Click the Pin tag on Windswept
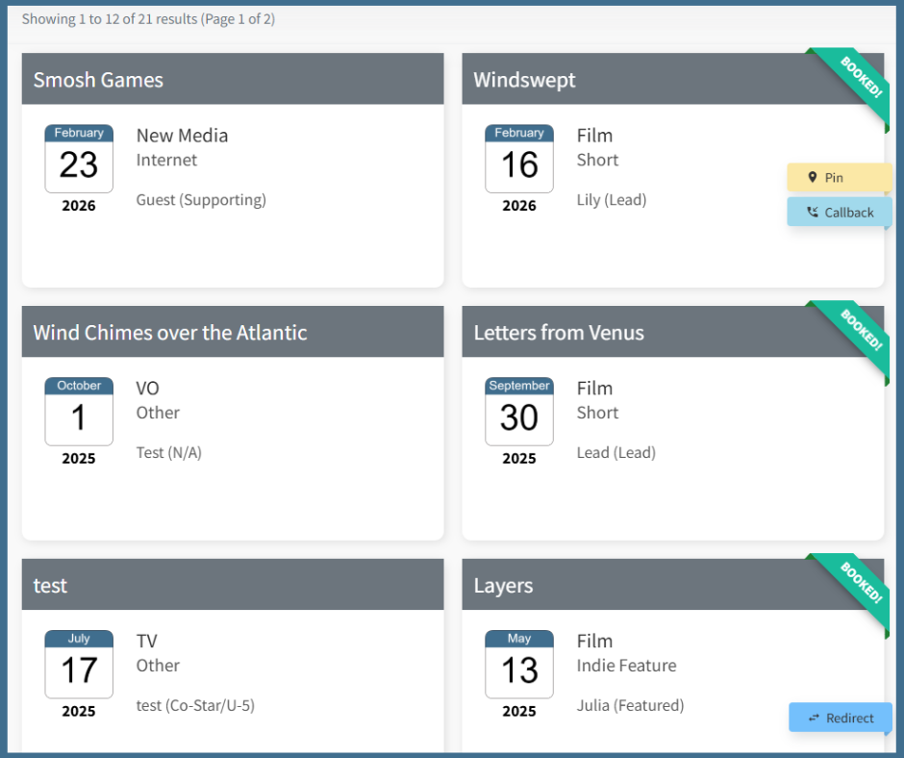This screenshot has height=758, width=904. click(839, 178)
